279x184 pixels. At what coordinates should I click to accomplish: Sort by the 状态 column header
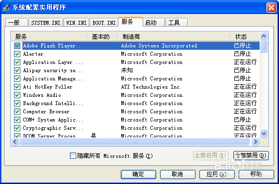coord(245,37)
